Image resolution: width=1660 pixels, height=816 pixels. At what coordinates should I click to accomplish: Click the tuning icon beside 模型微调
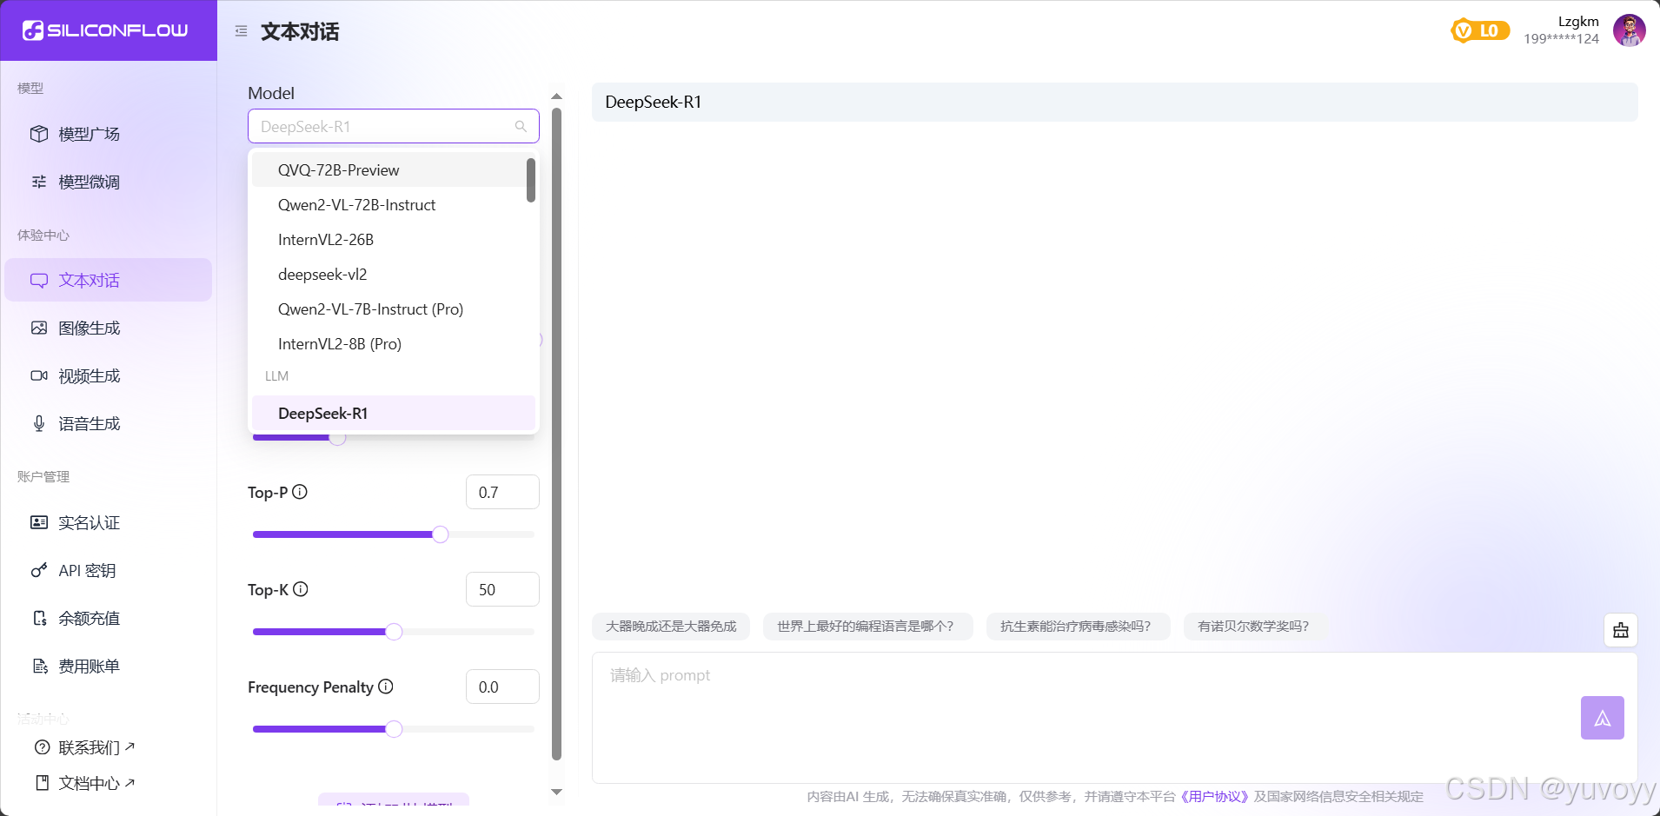tap(39, 182)
